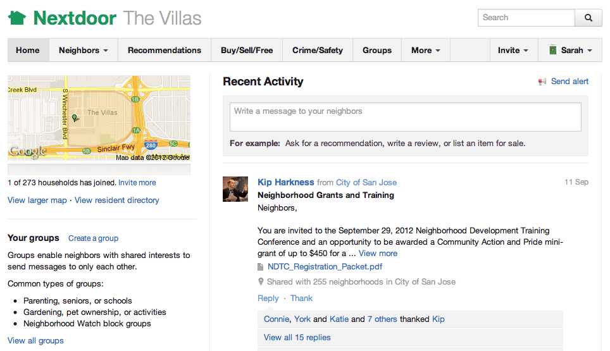Expand the Neighbors dropdown menu
The image size is (610, 351).
(x=84, y=50)
